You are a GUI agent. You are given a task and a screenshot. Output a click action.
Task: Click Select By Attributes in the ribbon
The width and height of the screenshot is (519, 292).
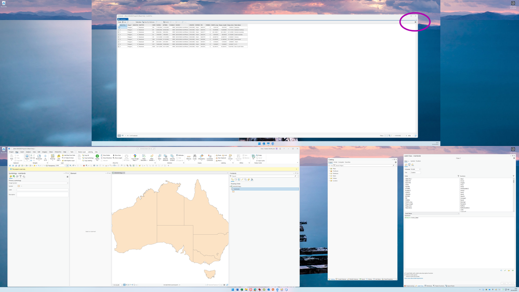(166, 157)
